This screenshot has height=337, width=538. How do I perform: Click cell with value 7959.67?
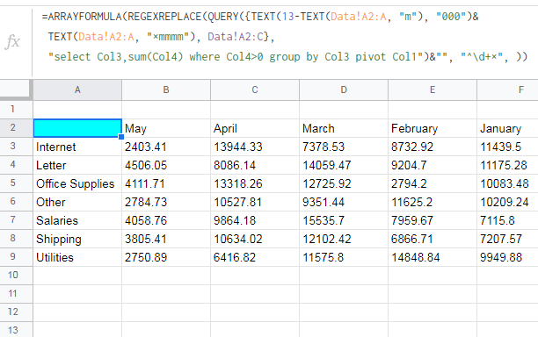click(x=433, y=220)
